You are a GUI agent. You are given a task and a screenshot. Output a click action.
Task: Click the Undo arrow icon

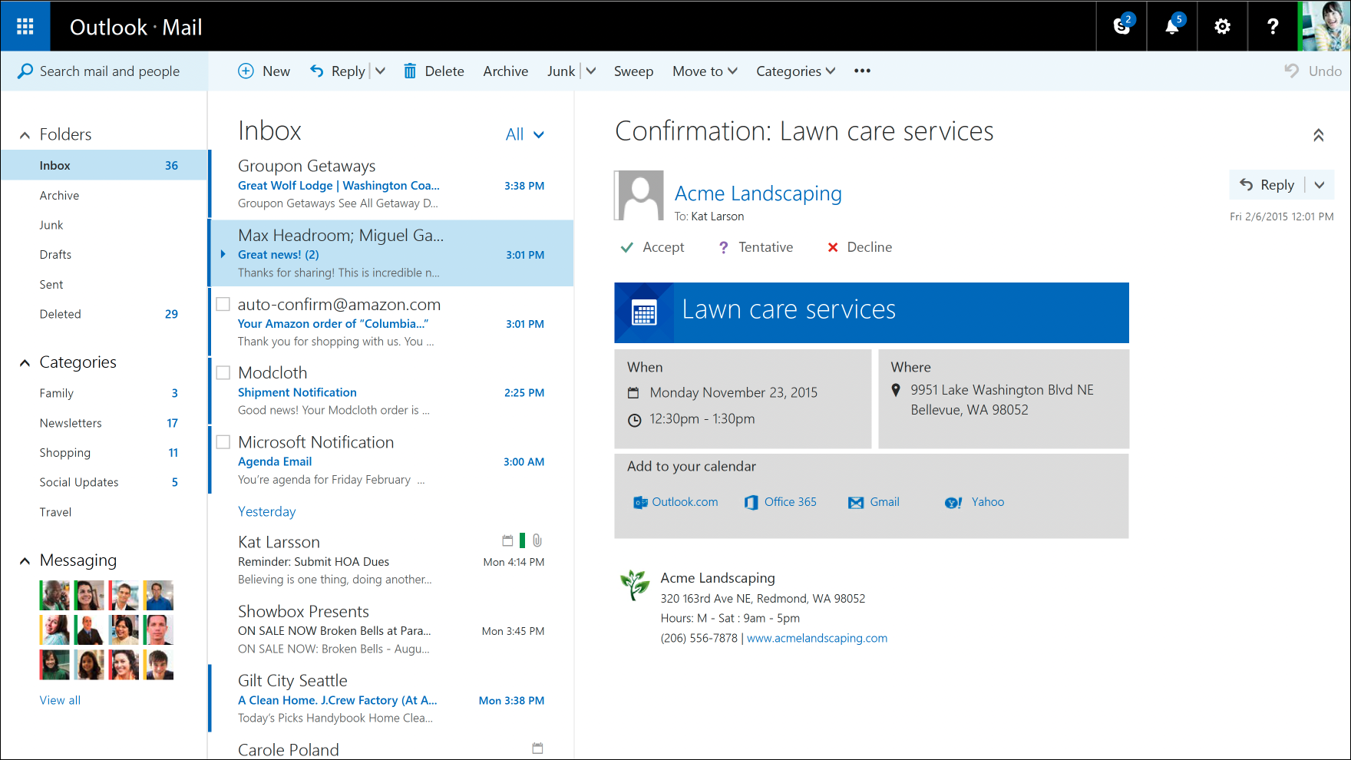(1292, 71)
